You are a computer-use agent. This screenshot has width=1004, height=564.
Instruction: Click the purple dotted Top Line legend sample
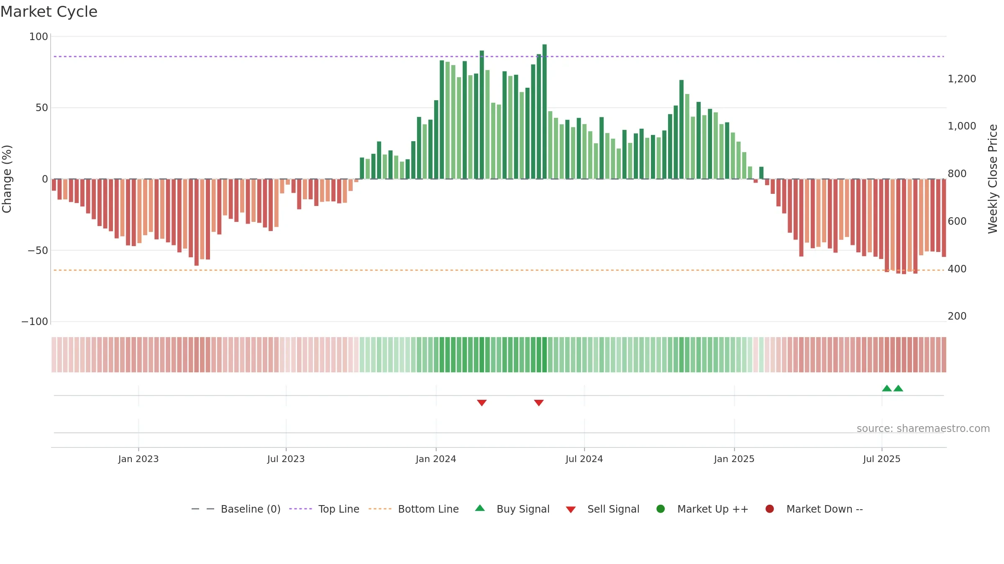[300, 509]
